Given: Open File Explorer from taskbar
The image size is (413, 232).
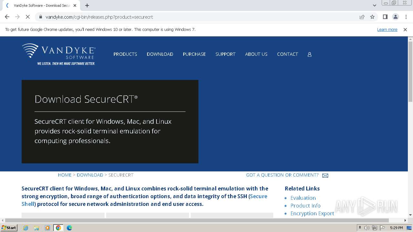Looking at the screenshot, I should click(x=36, y=228).
